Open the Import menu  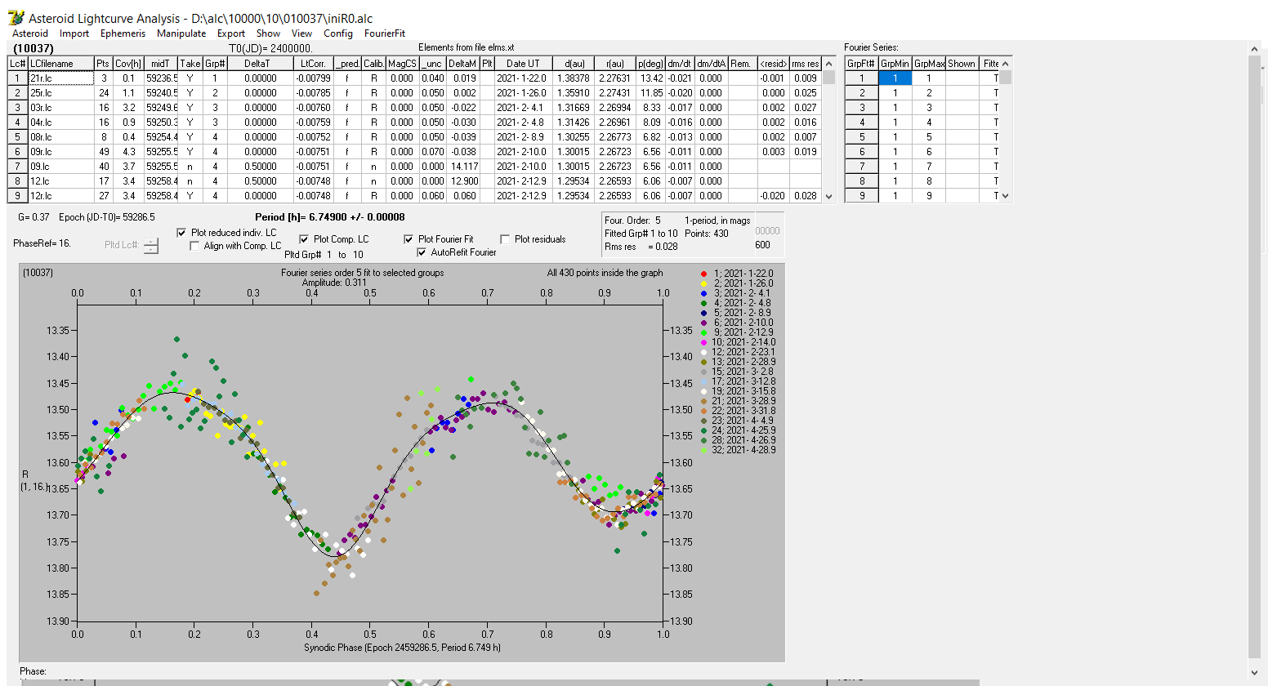[x=74, y=33]
